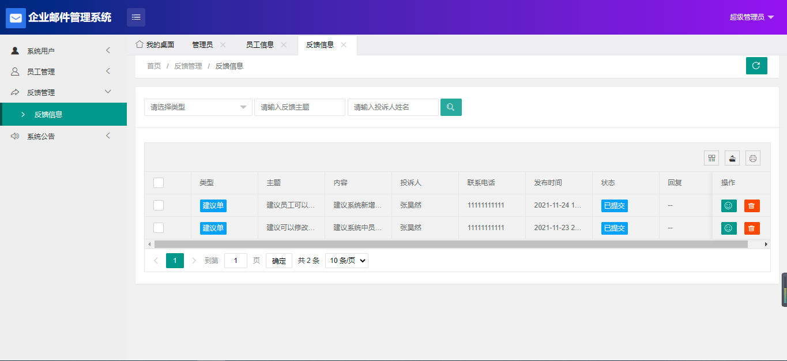Click the 系统用户 person icon in the sidebar

point(15,51)
